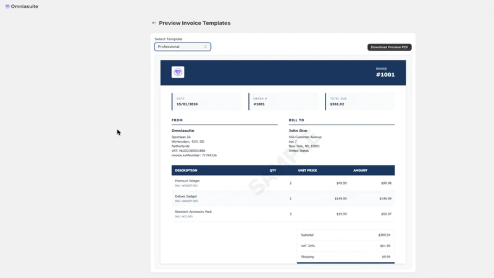Click the Shipping $9.99 row
Screen dimensions: 494x278
click(x=346, y=257)
